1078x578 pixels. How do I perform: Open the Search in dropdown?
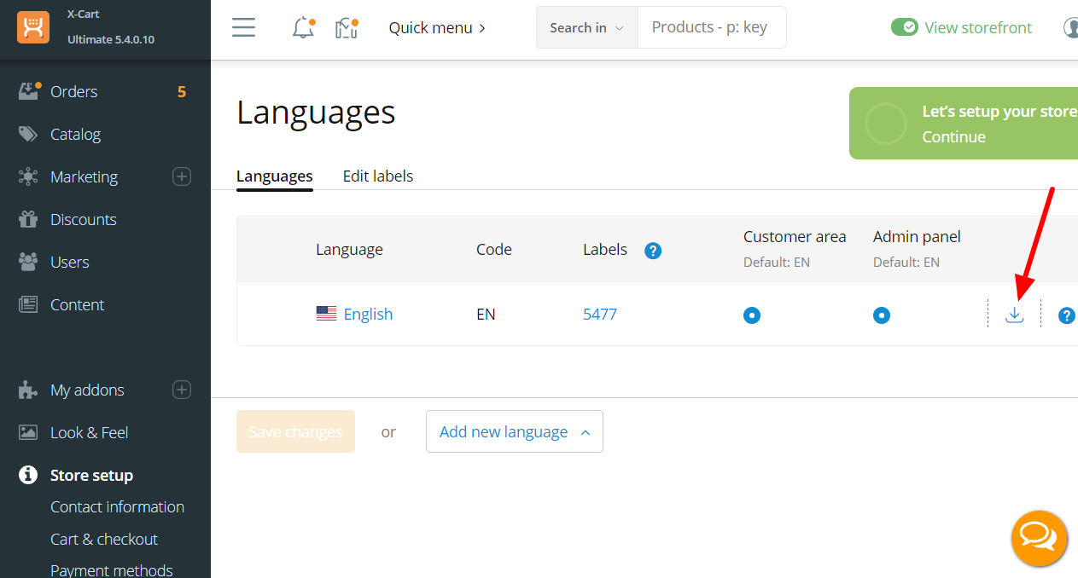click(586, 27)
